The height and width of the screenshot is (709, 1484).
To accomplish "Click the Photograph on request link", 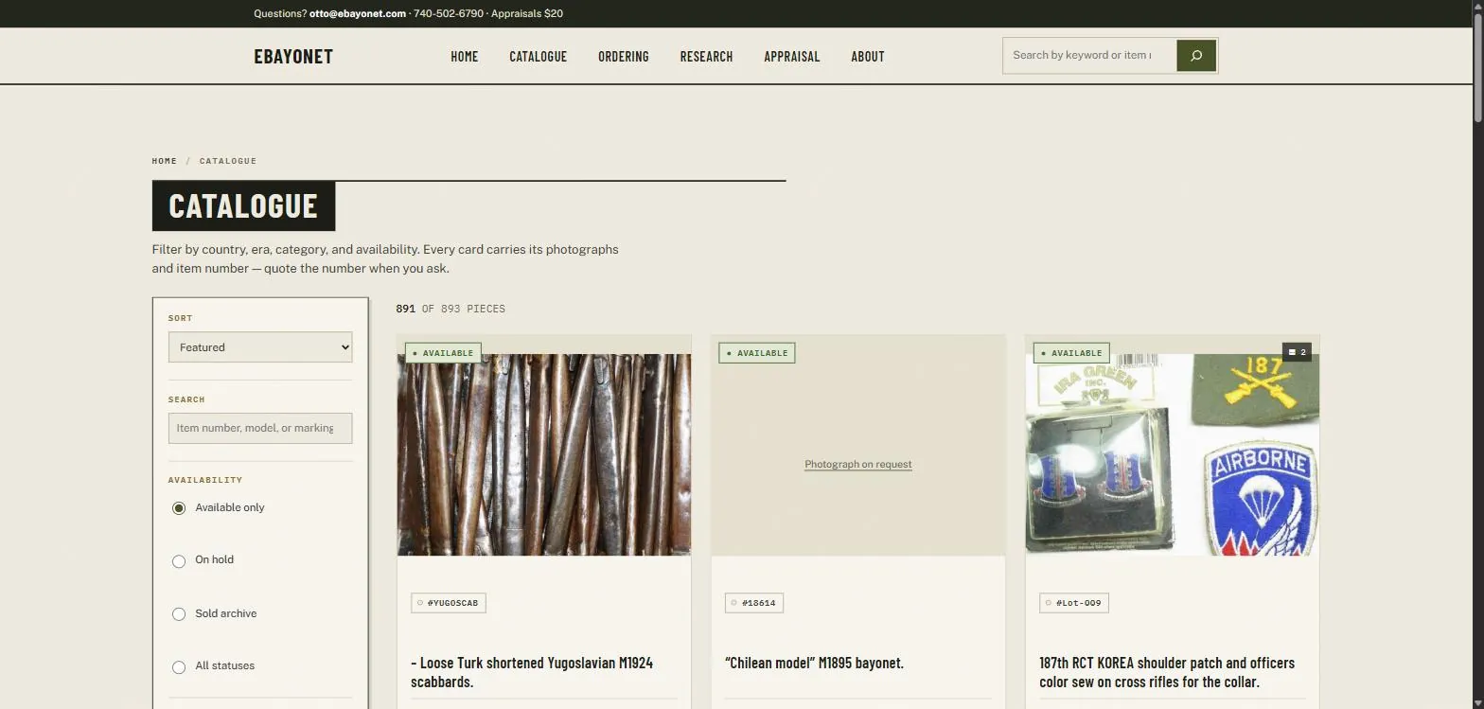I will (x=858, y=464).
